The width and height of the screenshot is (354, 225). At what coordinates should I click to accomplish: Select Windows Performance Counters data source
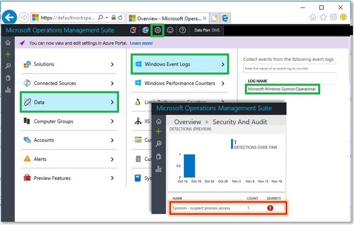click(x=179, y=83)
